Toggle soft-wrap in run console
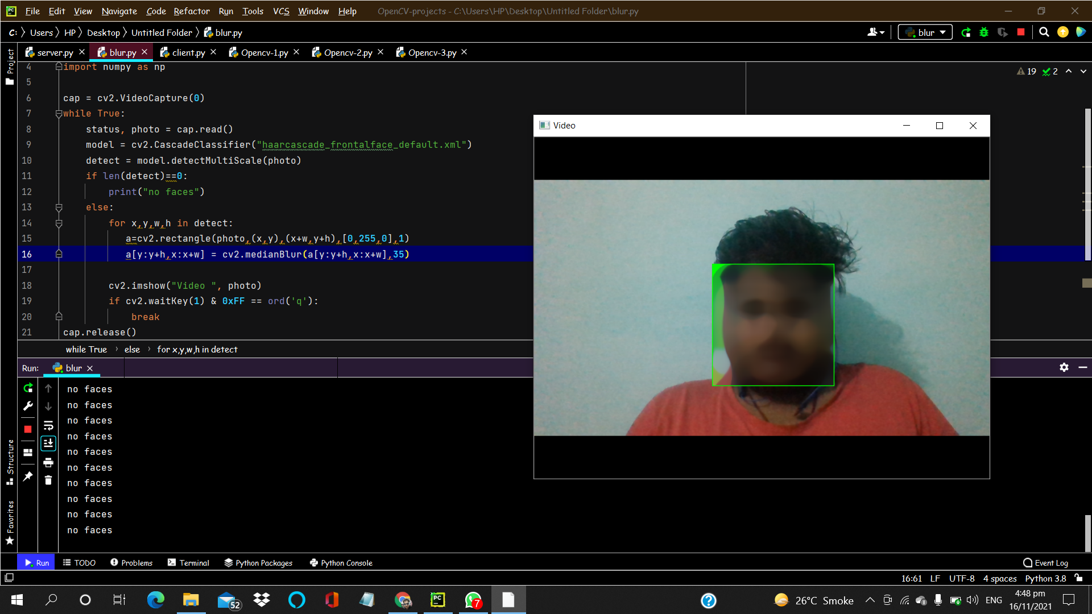 point(48,425)
